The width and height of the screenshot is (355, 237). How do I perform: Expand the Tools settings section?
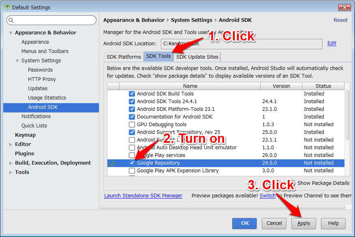[11, 172]
